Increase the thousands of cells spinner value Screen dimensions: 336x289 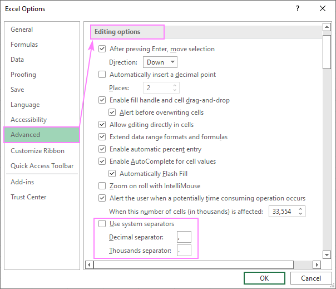point(301,209)
